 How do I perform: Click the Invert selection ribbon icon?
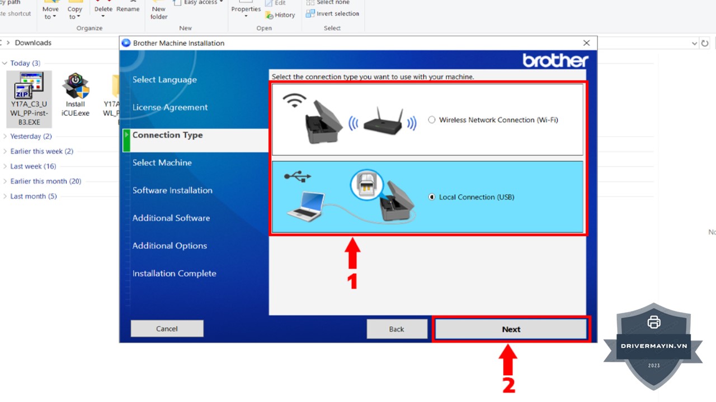[310, 14]
